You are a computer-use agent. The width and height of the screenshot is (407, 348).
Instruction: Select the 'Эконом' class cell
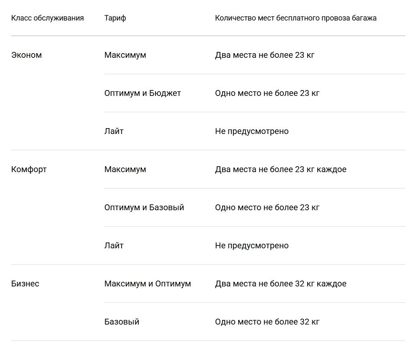click(x=26, y=55)
